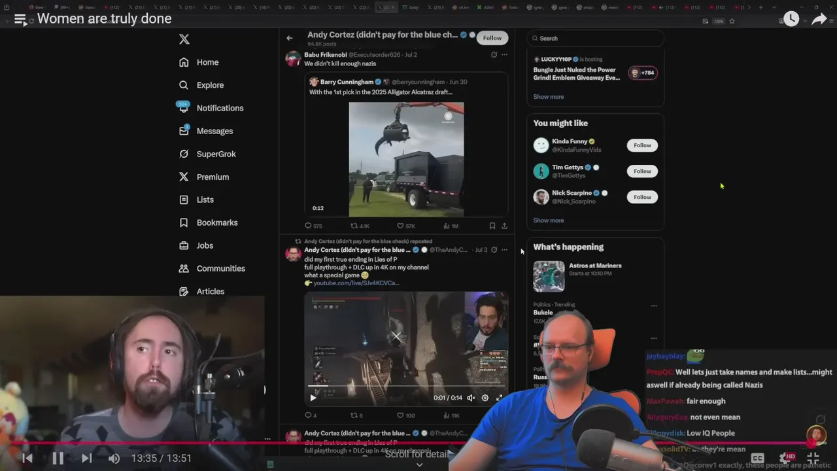Open Barry Cunningham's quoted post name
The width and height of the screenshot is (837, 471).
(x=347, y=82)
